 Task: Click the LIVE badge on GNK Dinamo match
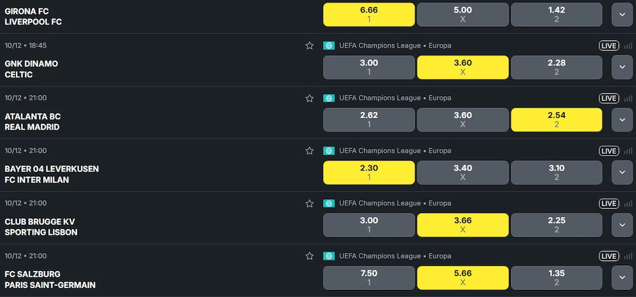coord(609,46)
